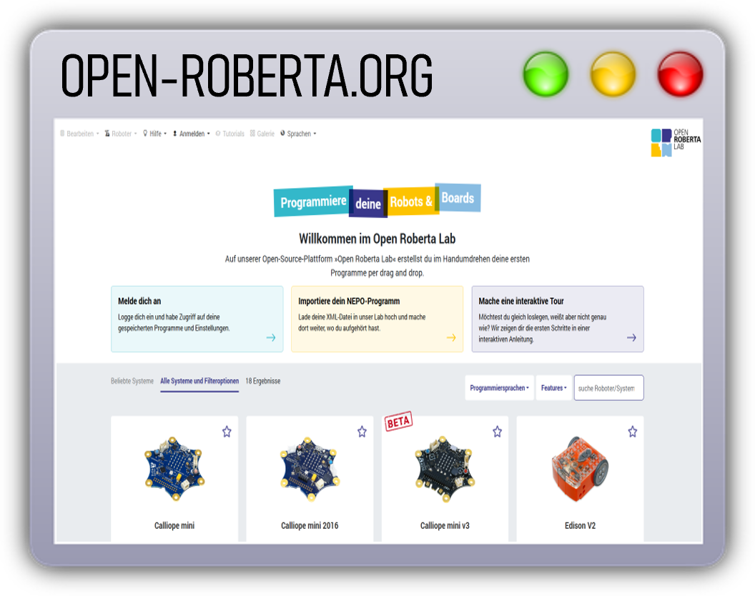Screen dimensions: 755x596
Task: Mark Calliope mini v3 as favorite
Action: [497, 432]
